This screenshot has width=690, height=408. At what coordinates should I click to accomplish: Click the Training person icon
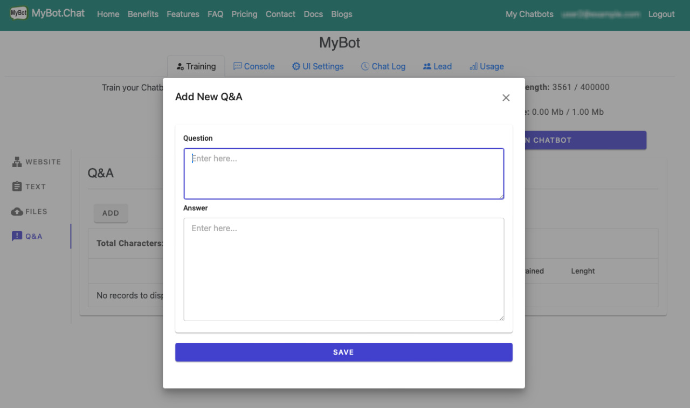[179, 66]
